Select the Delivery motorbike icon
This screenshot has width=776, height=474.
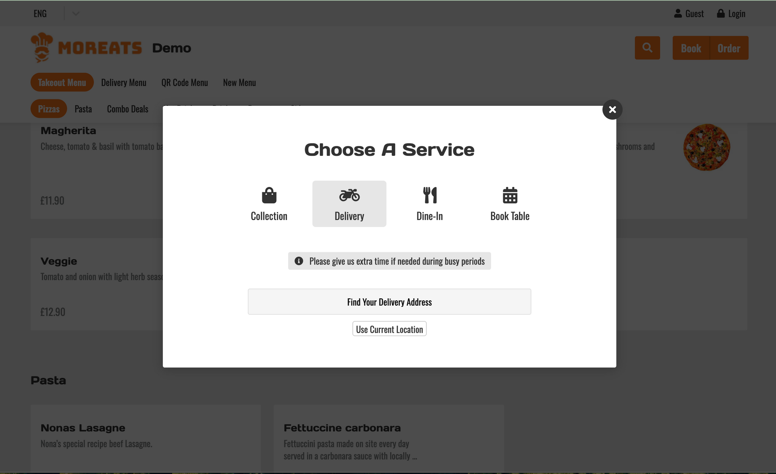pos(349,195)
